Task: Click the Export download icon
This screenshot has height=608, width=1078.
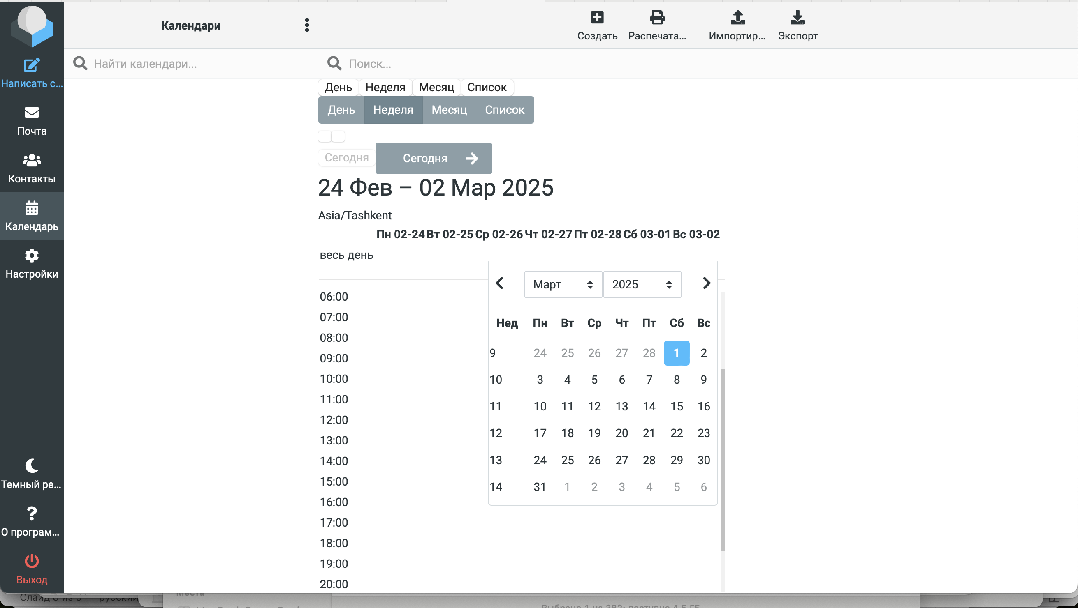Action: 797,18
